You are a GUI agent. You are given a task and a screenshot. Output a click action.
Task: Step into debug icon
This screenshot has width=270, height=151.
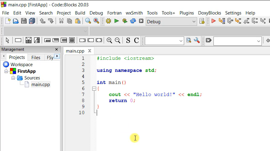tap(238, 21)
